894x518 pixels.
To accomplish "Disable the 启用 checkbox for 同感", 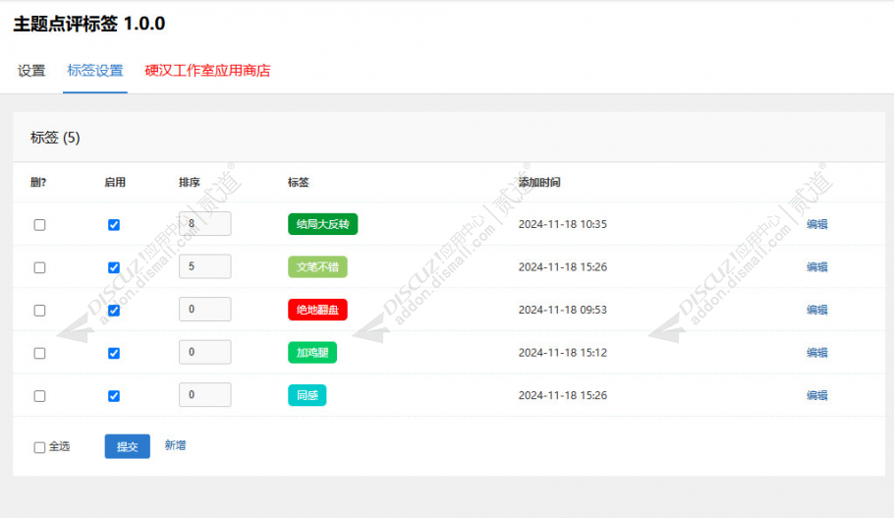I will [114, 396].
